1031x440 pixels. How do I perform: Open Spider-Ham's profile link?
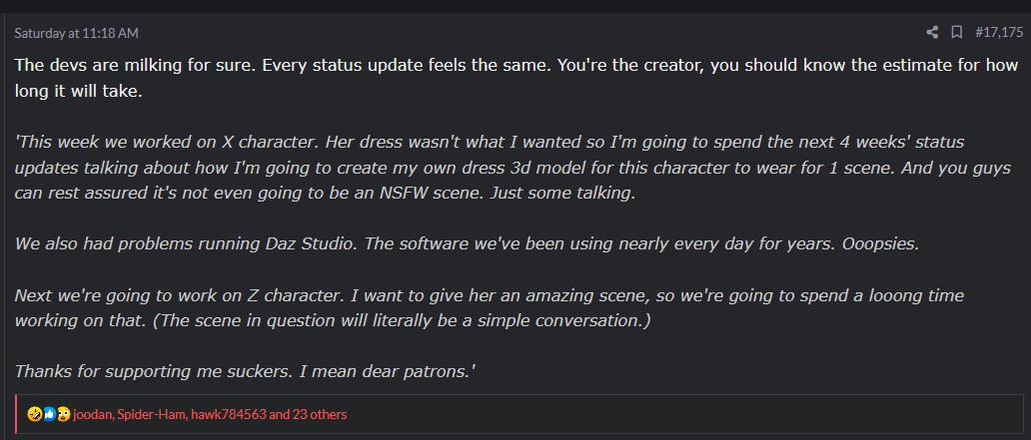[152, 414]
